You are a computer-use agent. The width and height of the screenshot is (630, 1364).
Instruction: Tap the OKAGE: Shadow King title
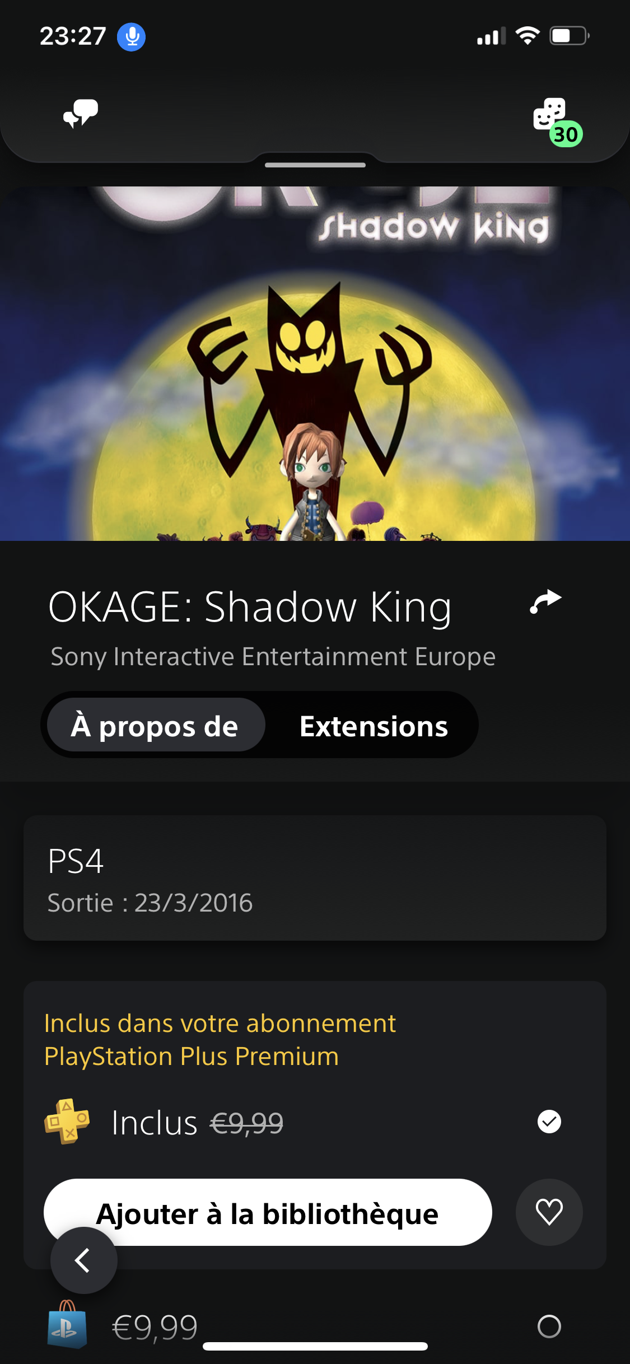(250, 607)
